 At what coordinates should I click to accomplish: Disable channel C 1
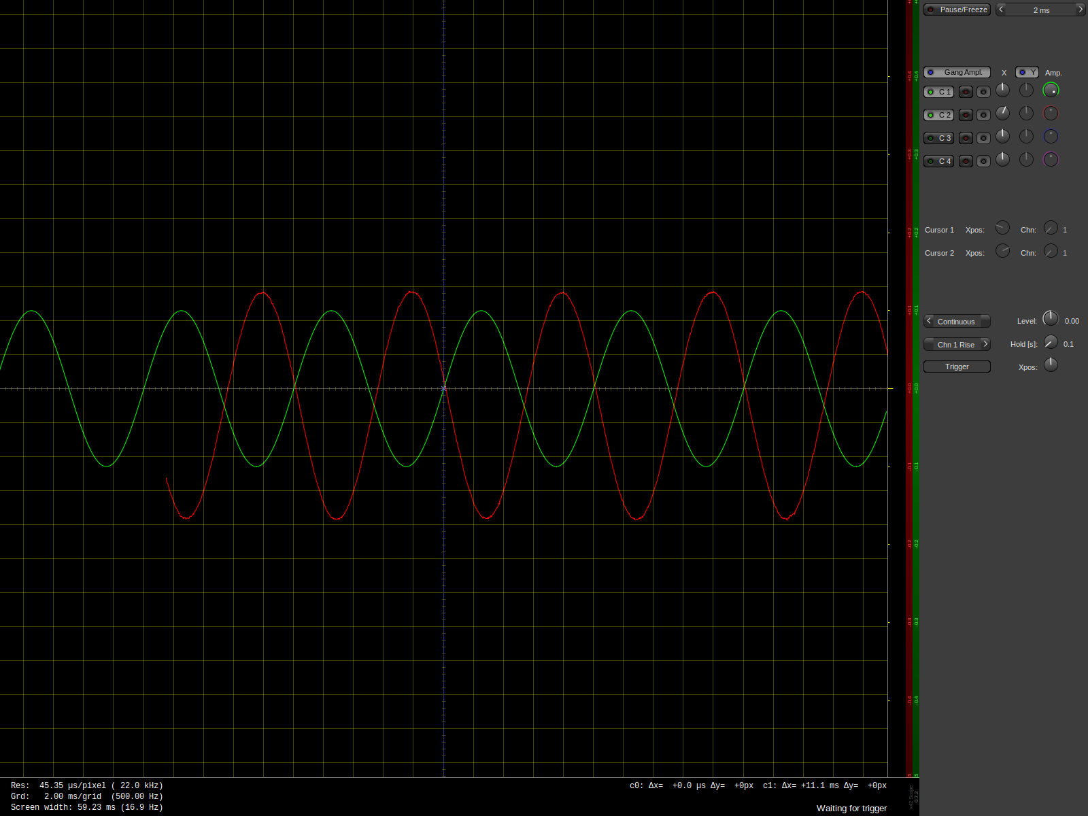pos(938,92)
